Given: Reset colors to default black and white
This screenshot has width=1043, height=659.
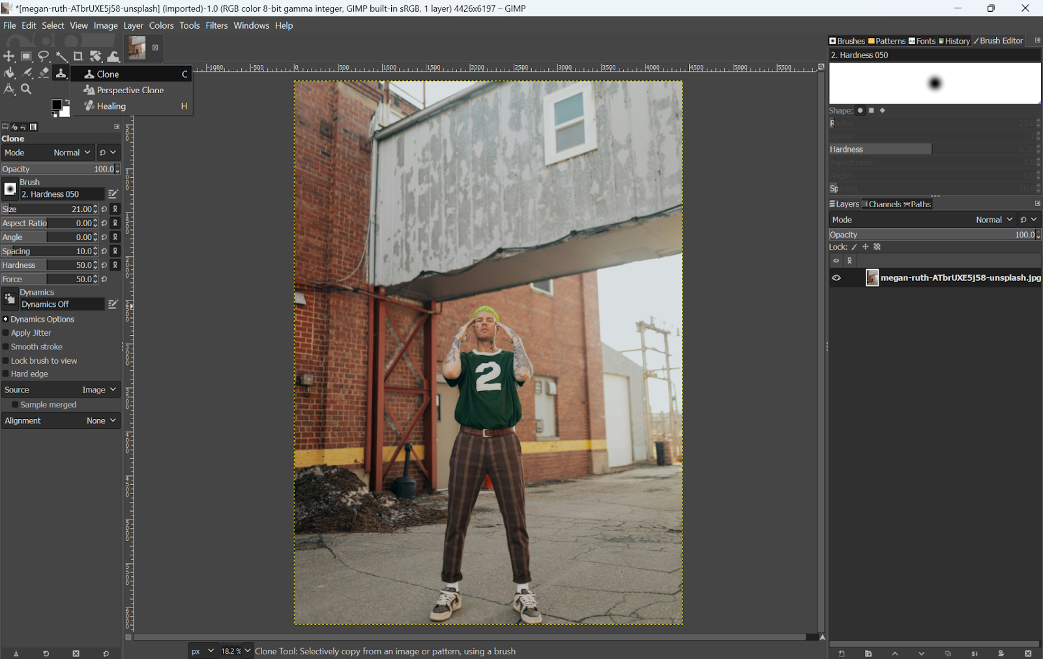Looking at the screenshot, I should [55, 115].
